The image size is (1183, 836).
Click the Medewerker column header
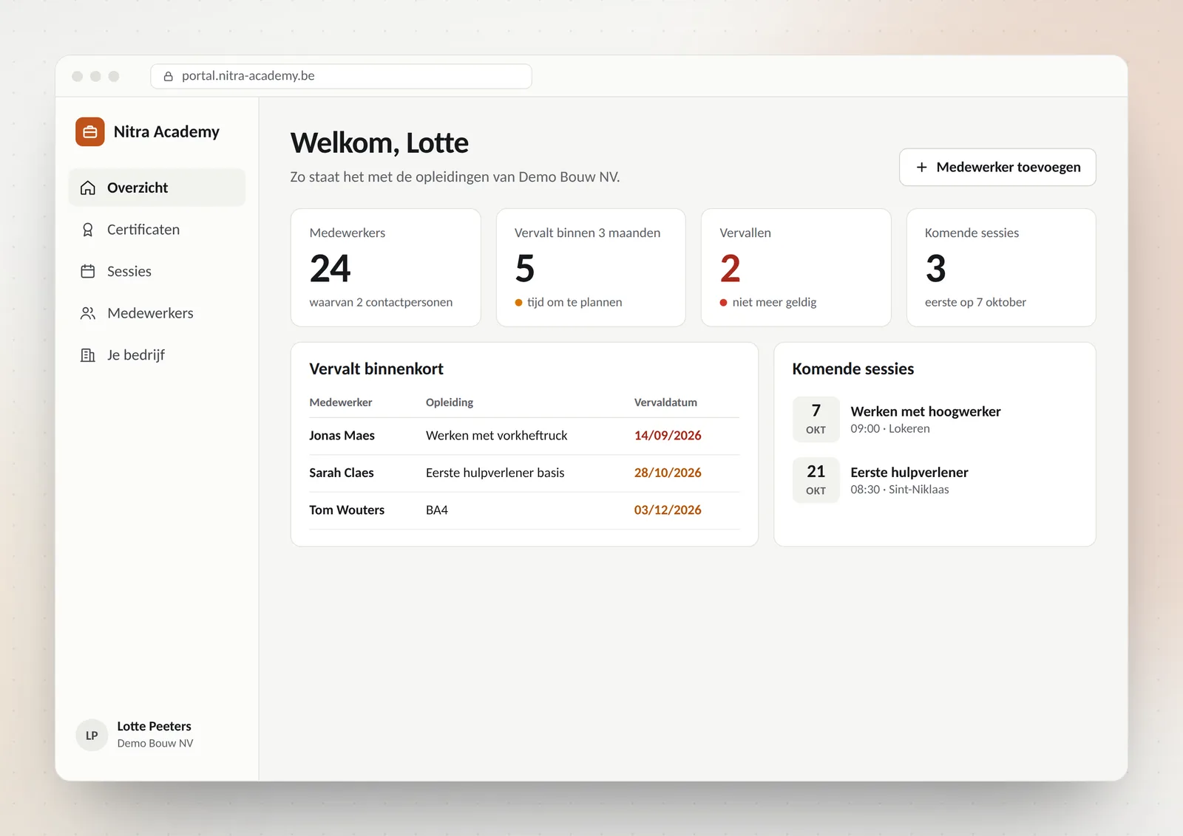[341, 402]
